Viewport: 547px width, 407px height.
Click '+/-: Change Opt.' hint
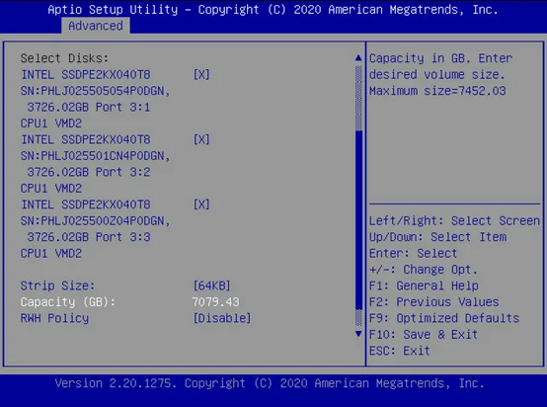[424, 270]
